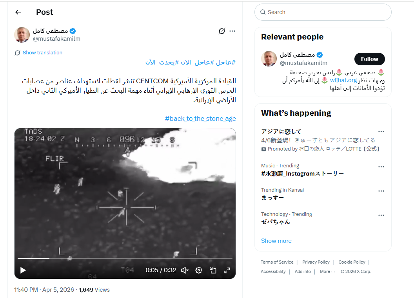Toggle picture-in-picture mode on the video
414x298 pixels.
coord(213,270)
